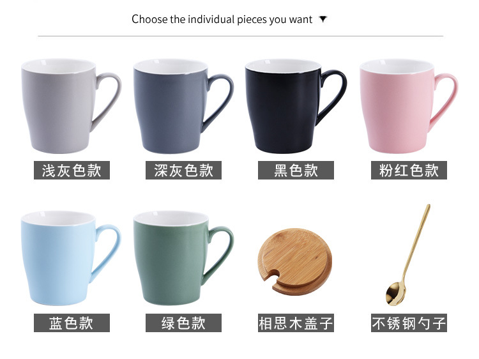The height and width of the screenshot is (359, 479).
Task: Select the gold stainless steel spoon image
Action: (x=408, y=254)
